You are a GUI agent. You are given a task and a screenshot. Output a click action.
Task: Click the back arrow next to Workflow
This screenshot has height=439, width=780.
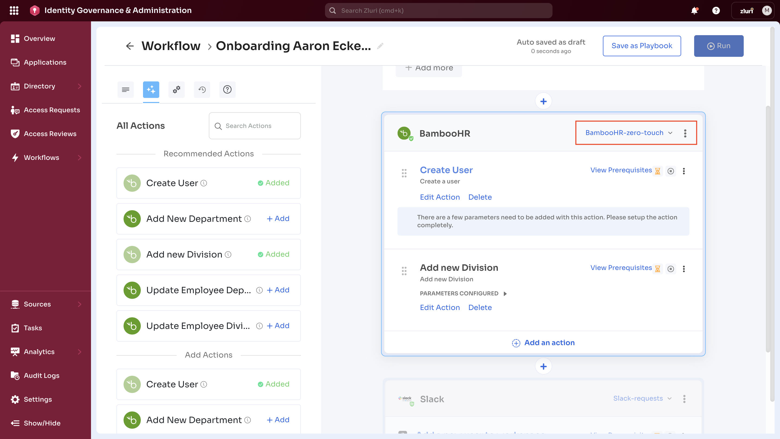(130, 46)
